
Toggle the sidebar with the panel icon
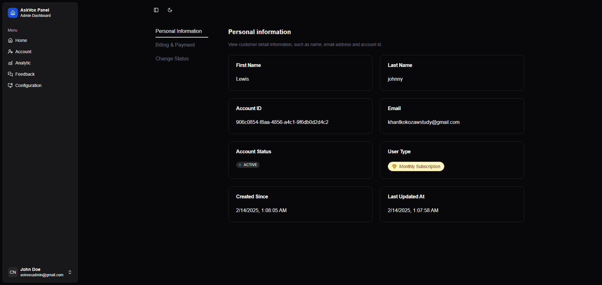[156, 10]
